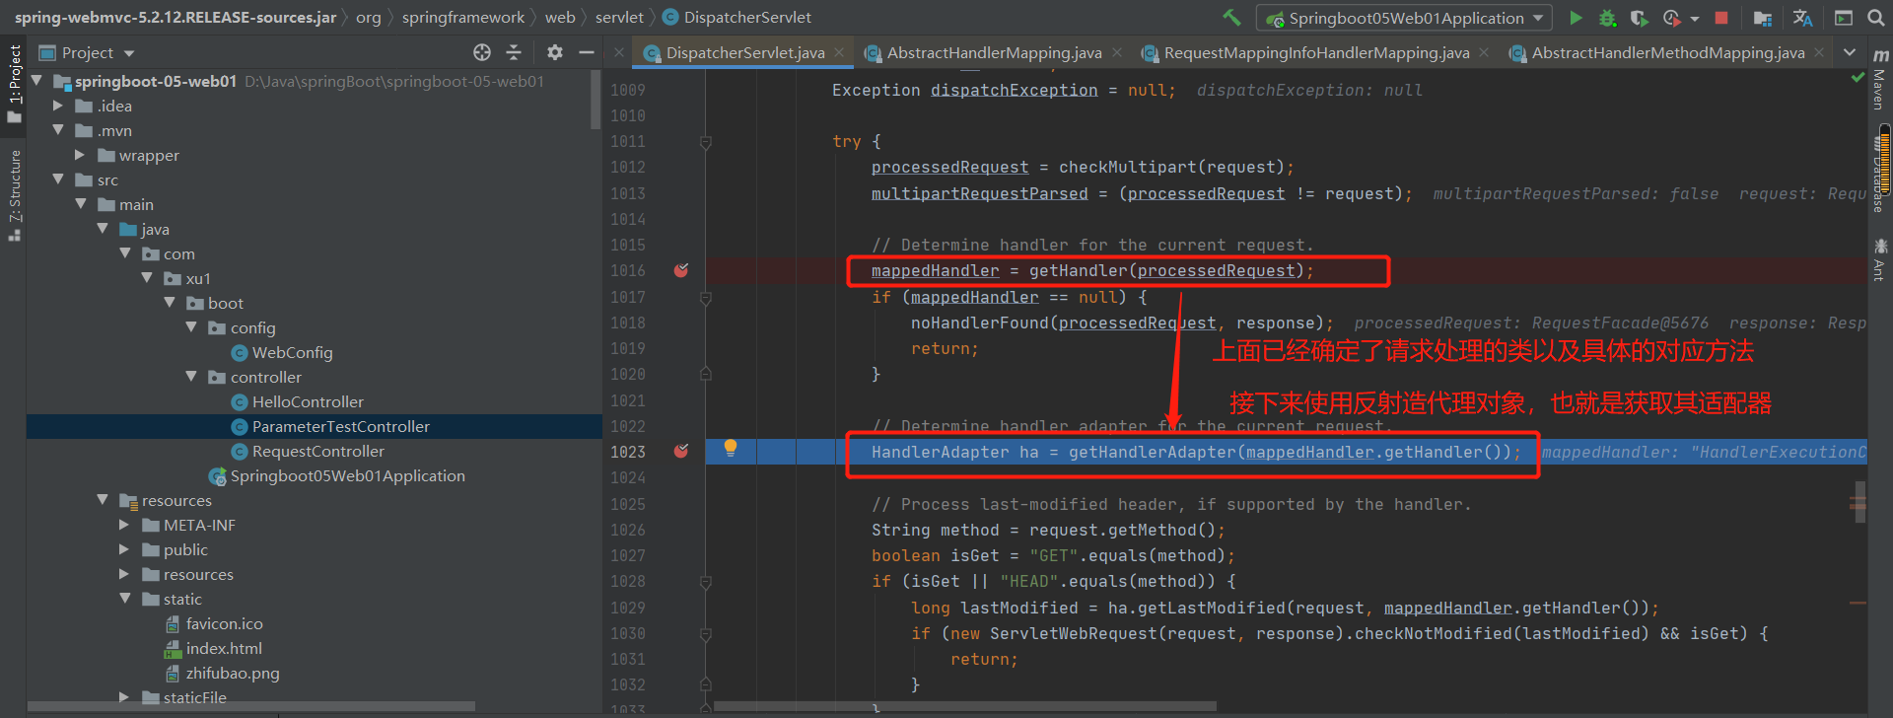The width and height of the screenshot is (1893, 718).
Task: Close the DispatcherServlet.java tab
Action: point(839,52)
